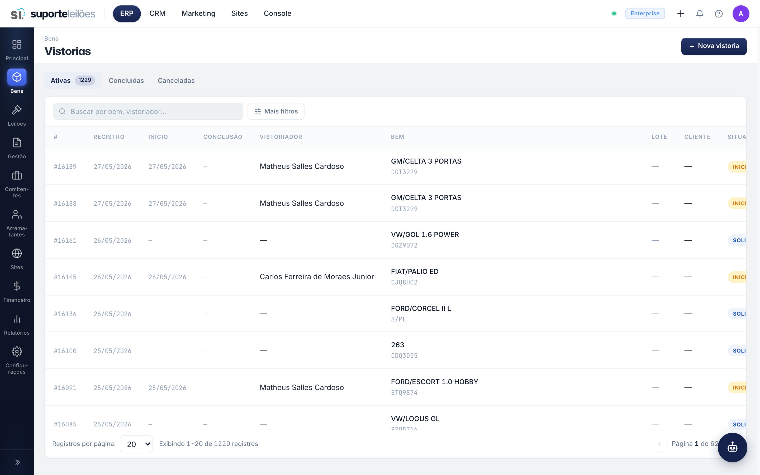The image size is (760, 475).
Task: Open the chatbot assistant button
Action: pyautogui.click(x=732, y=447)
